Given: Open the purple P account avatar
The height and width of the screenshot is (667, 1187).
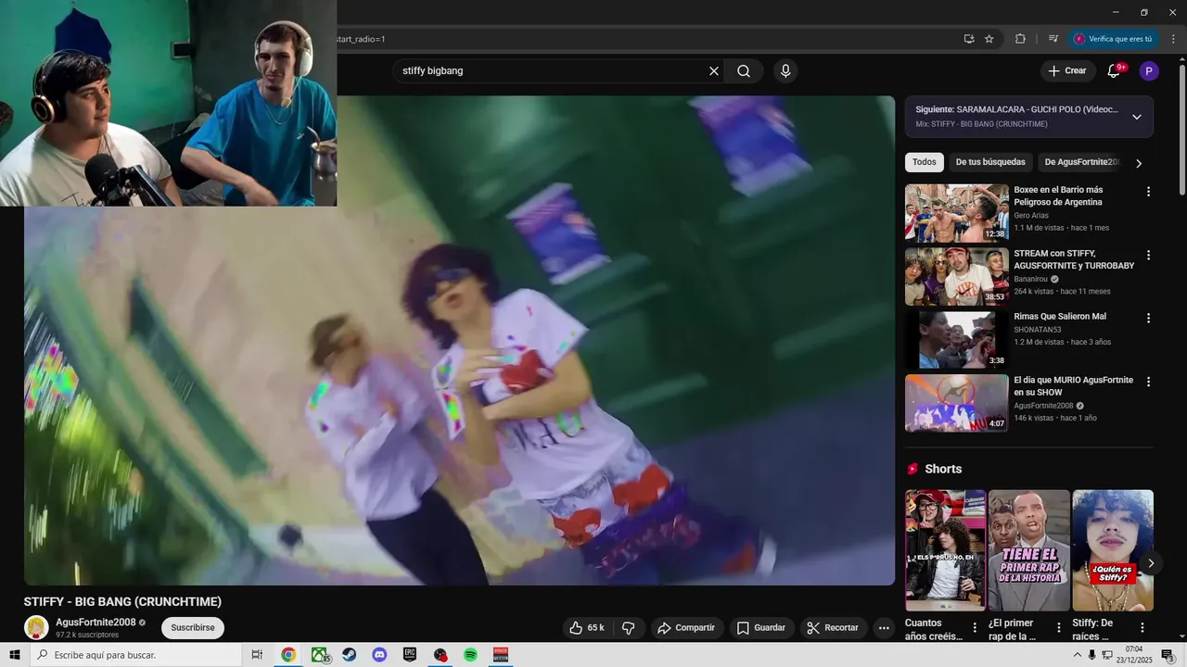Looking at the screenshot, I should coord(1149,71).
